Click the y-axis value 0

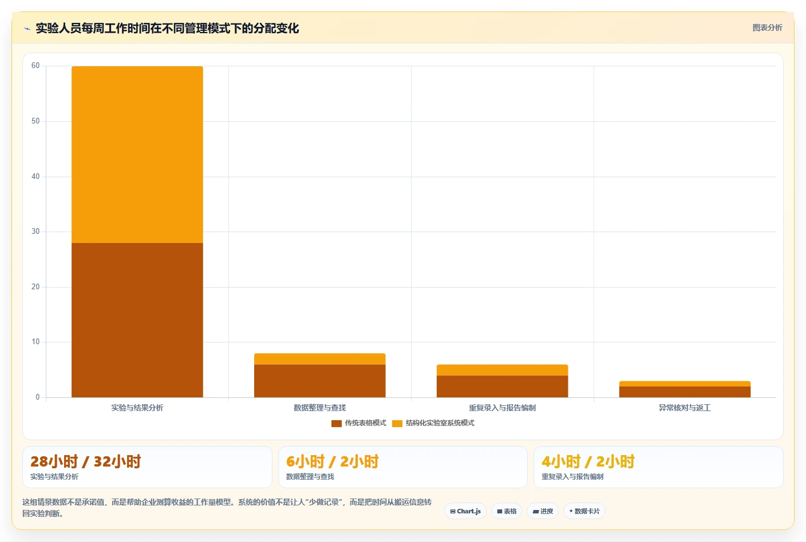click(38, 397)
